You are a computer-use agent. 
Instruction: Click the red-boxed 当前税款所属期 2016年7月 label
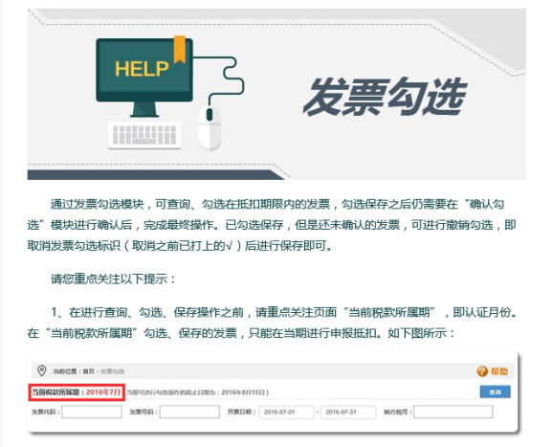(x=77, y=392)
